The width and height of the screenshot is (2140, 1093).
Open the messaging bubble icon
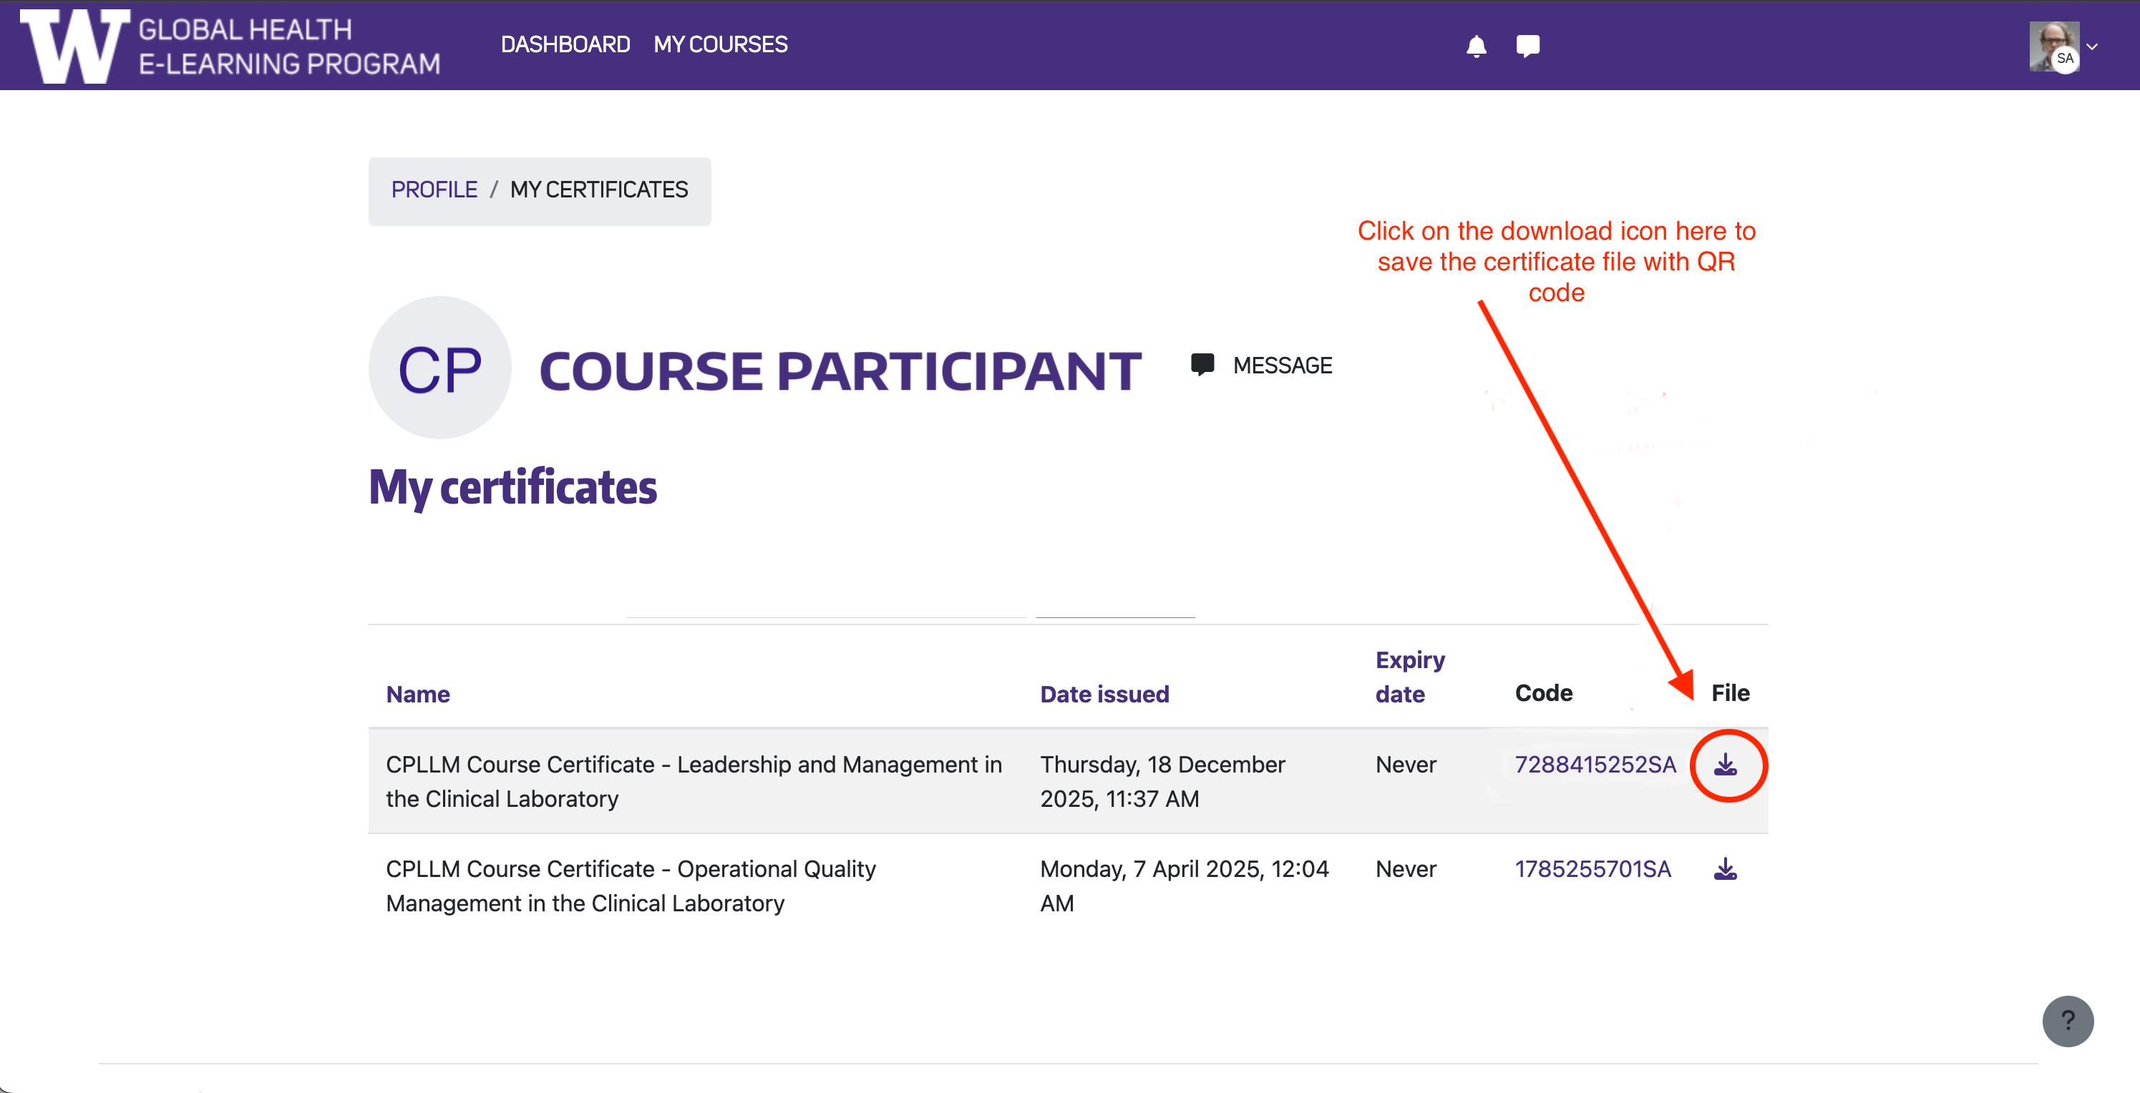tap(1529, 46)
